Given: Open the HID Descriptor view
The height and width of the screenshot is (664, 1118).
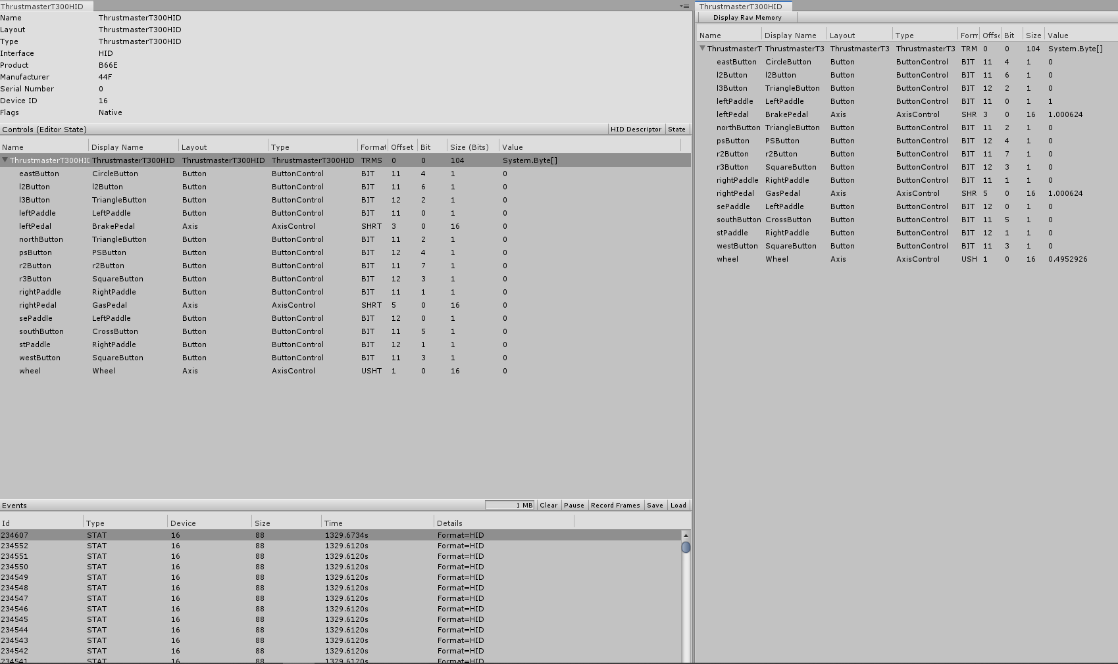Looking at the screenshot, I should click(x=636, y=129).
